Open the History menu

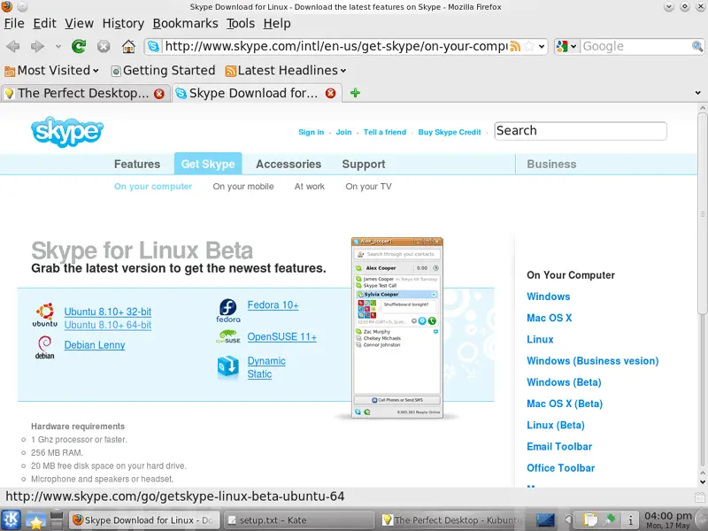[x=123, y=24]
